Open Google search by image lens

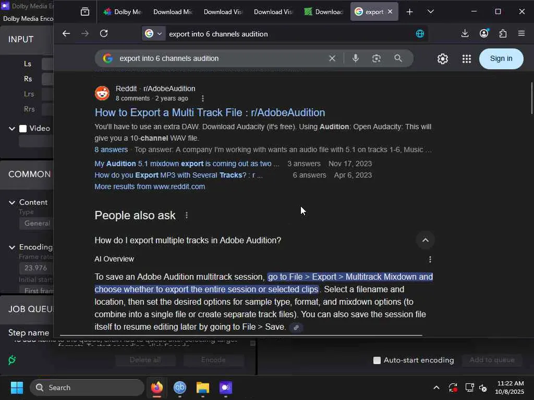pyautogui.click(x=377, y=58)
